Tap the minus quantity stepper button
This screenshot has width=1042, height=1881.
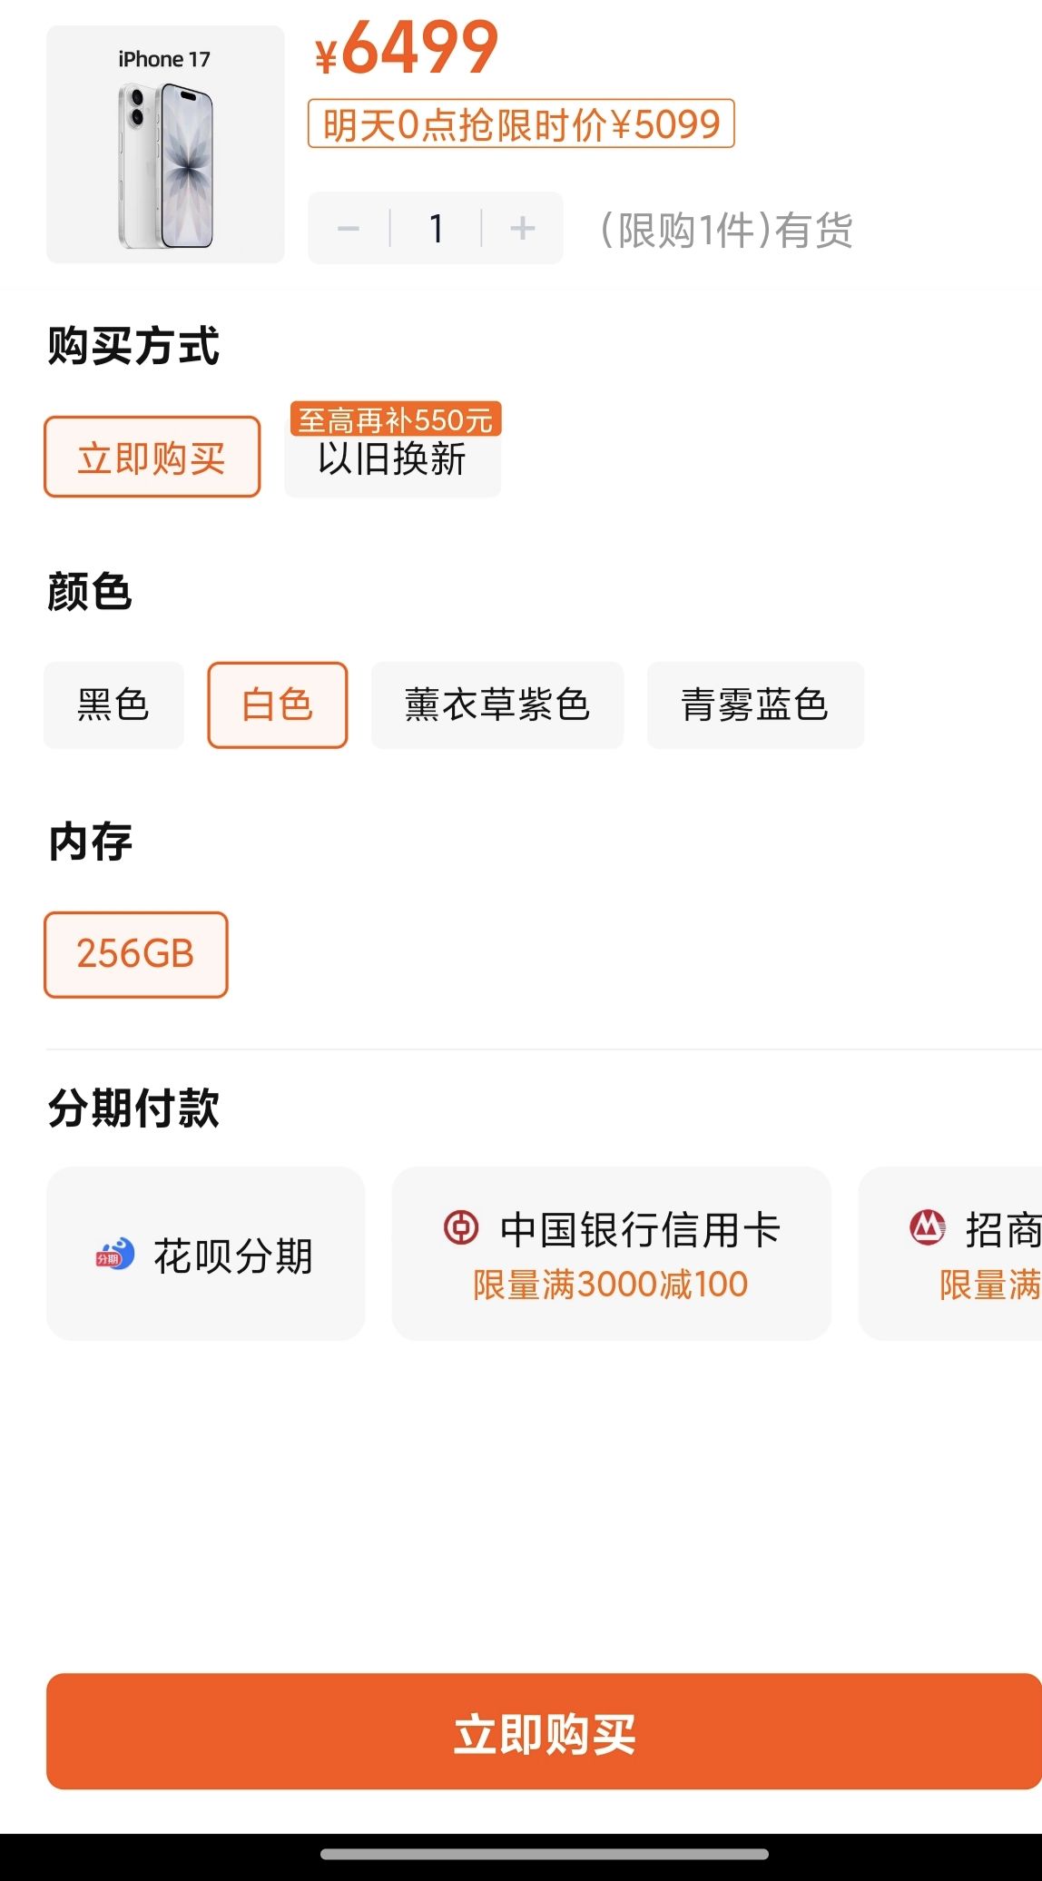349,228
